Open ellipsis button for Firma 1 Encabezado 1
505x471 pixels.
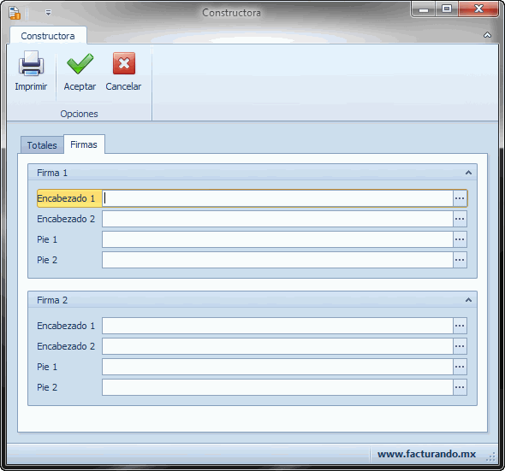point(460,198)
